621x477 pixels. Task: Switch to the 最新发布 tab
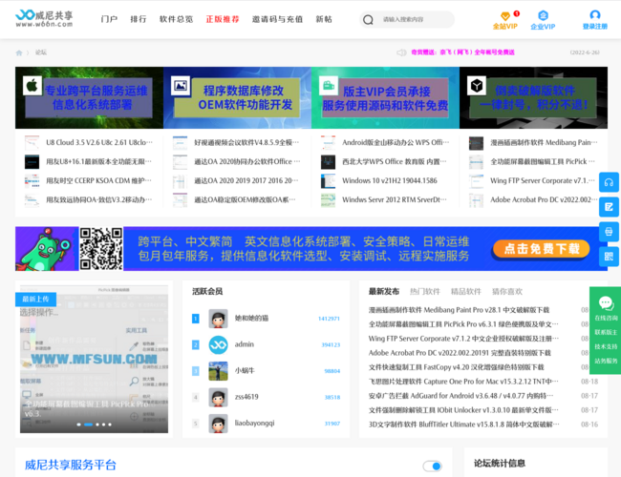(384, 292)
